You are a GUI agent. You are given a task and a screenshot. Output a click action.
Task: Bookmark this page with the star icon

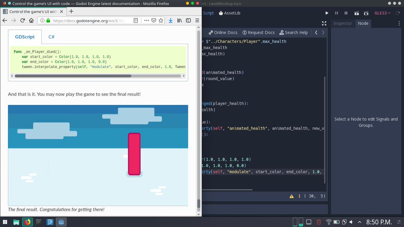pyautogui.click(x=161, y=21)
